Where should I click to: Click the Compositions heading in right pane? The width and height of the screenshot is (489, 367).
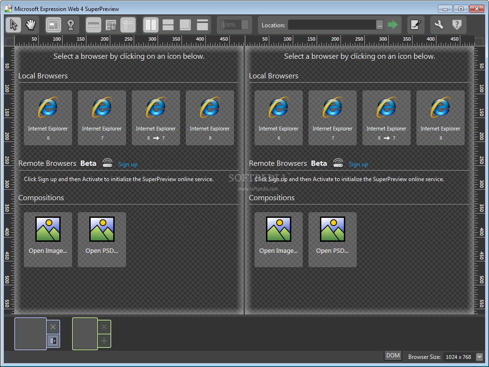pyautogui.click(x=272, y=197)
